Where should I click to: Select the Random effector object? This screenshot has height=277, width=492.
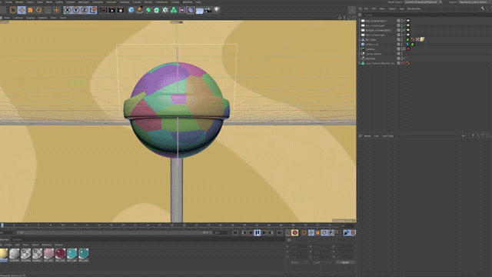(x=371, y=58)
